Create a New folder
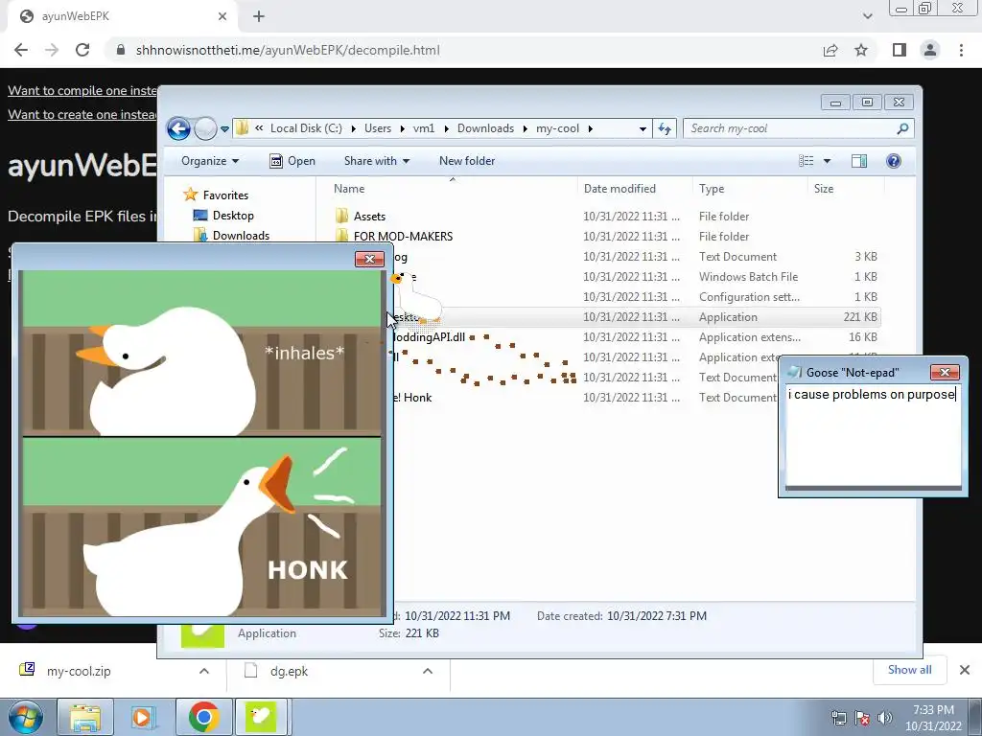This screenshot has height=736, width=982. tap(467, 161)
